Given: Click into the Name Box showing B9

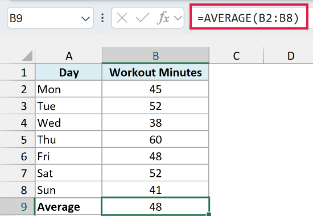Looking at the screenshot, I should [x=50, y=18].
